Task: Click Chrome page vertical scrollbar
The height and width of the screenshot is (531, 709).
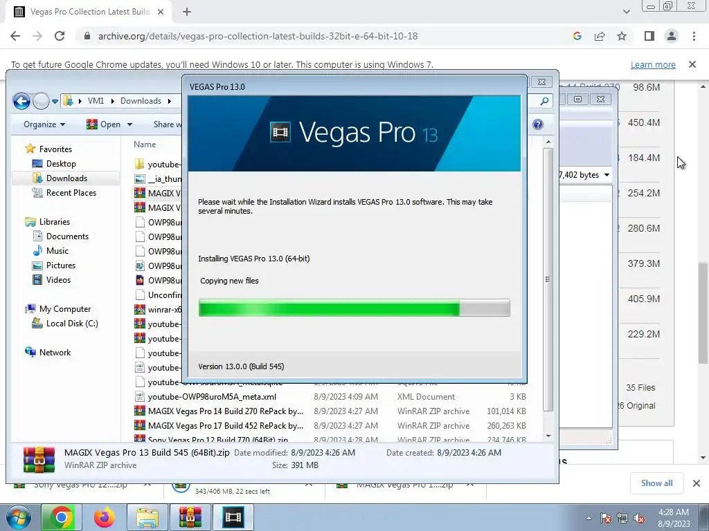Action: coord(703,313)
